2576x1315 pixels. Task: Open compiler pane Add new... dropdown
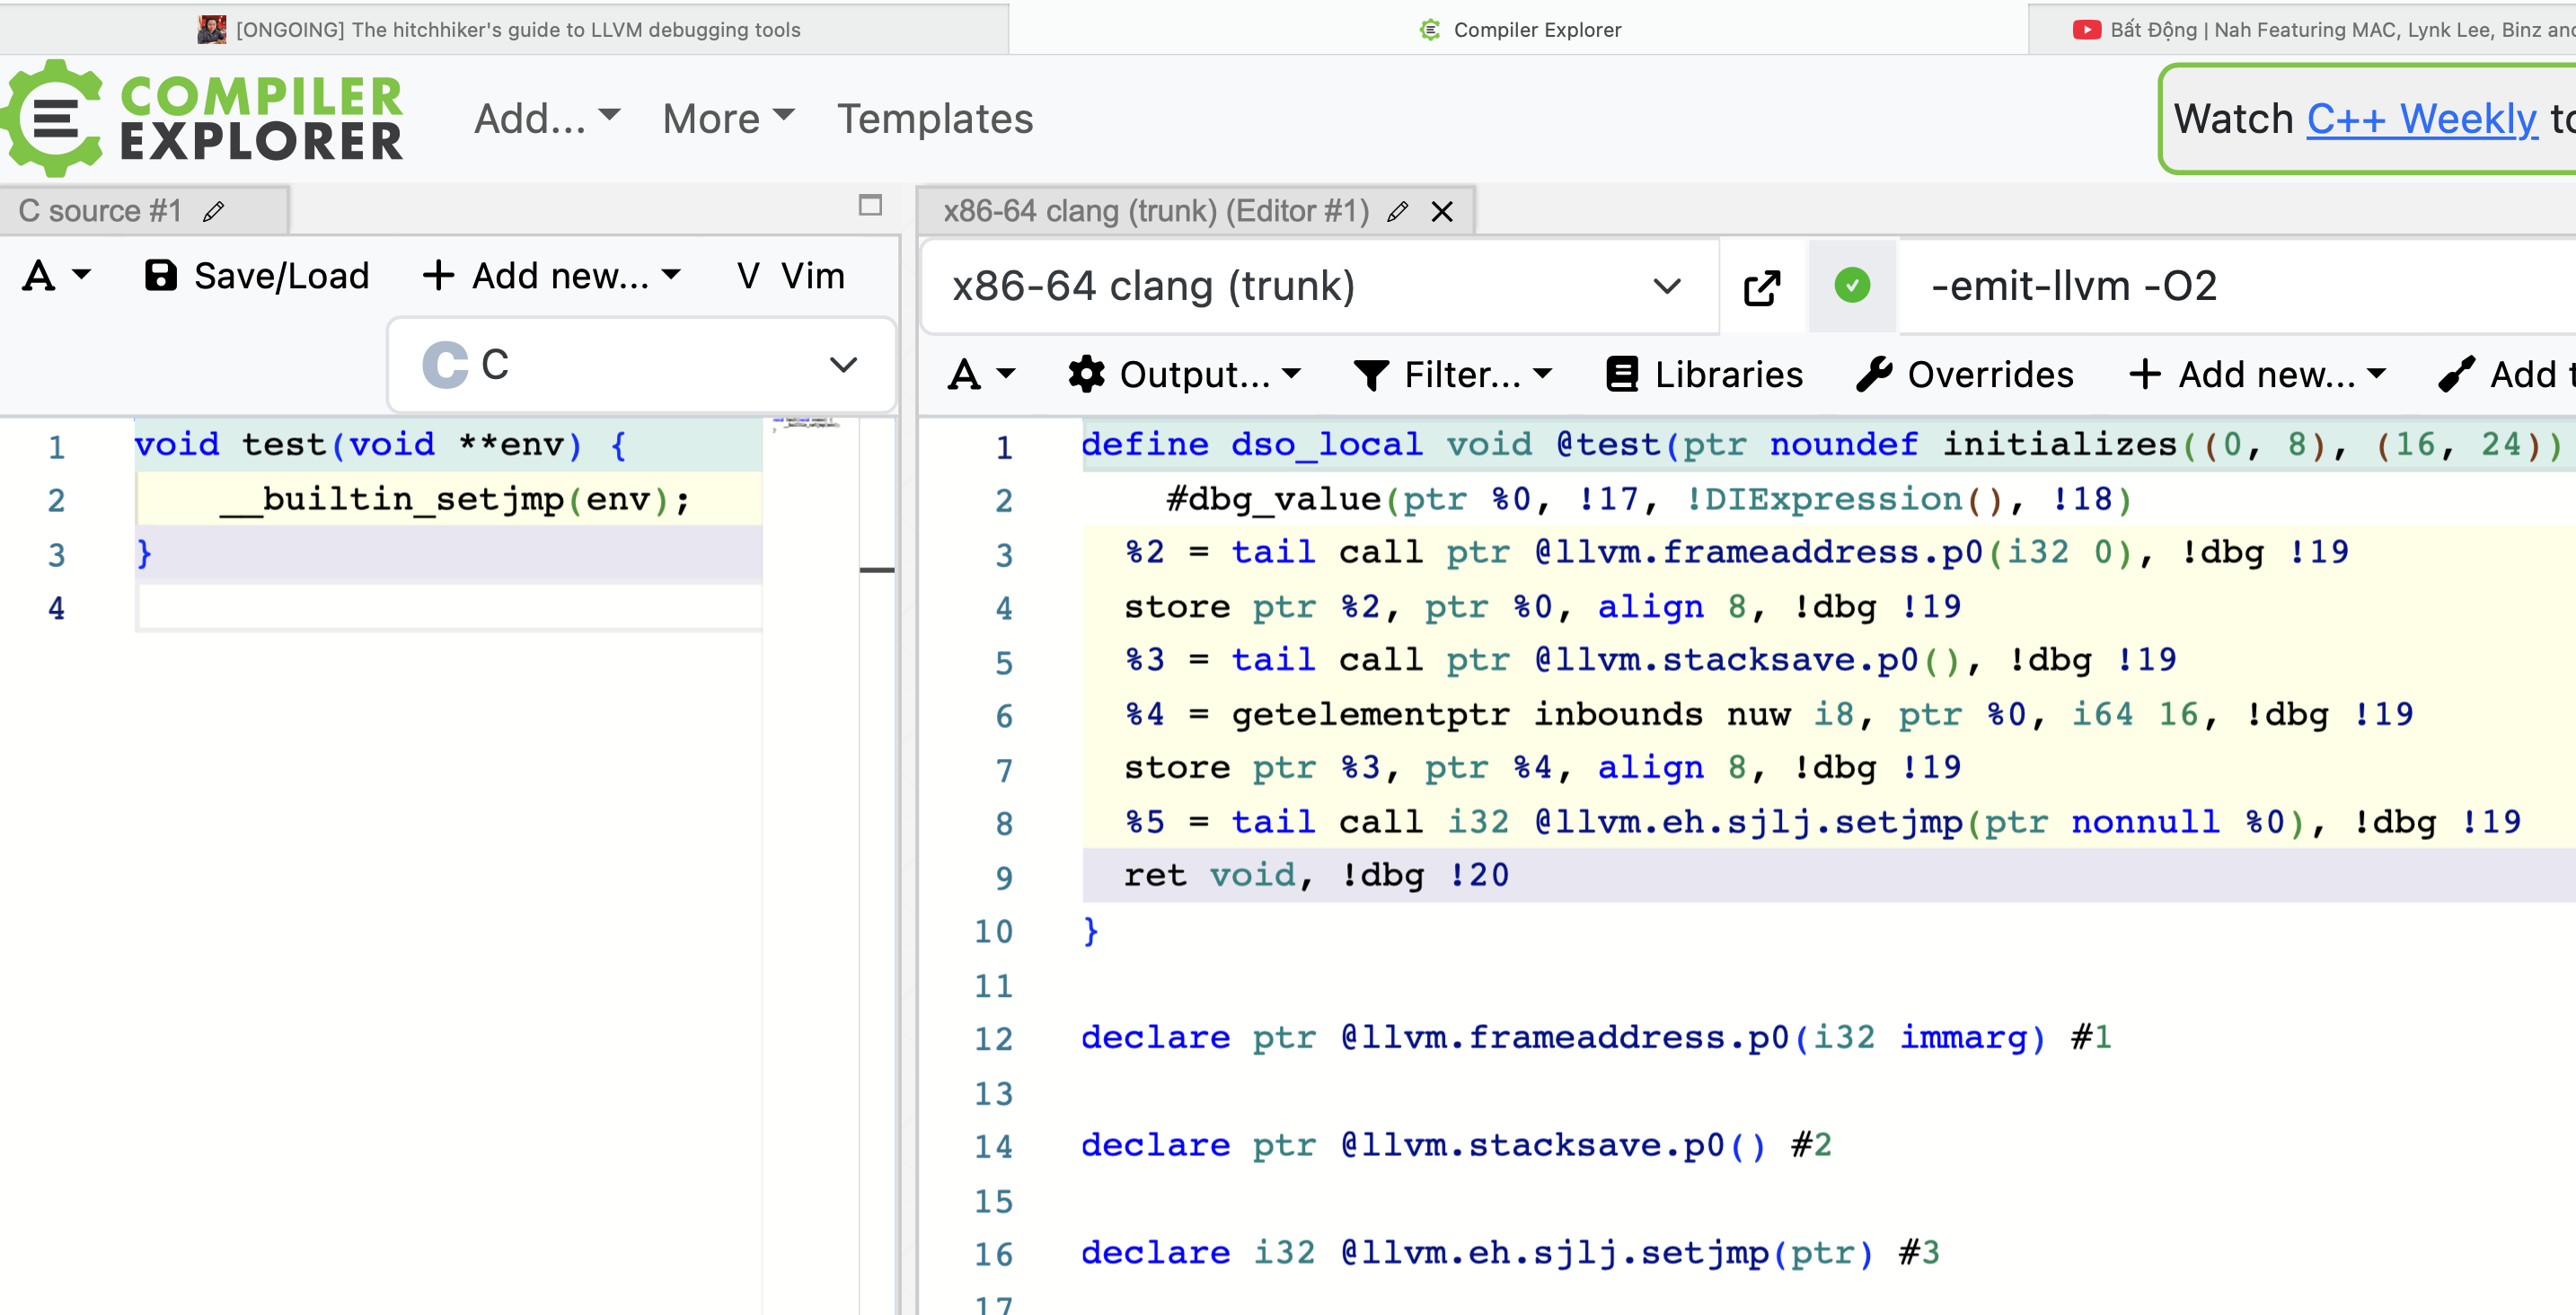point(2258,374)
